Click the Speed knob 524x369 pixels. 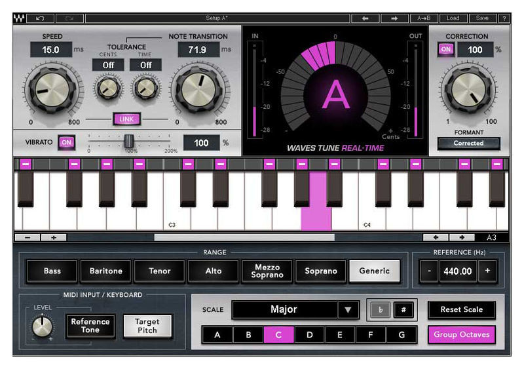point(52,90)
